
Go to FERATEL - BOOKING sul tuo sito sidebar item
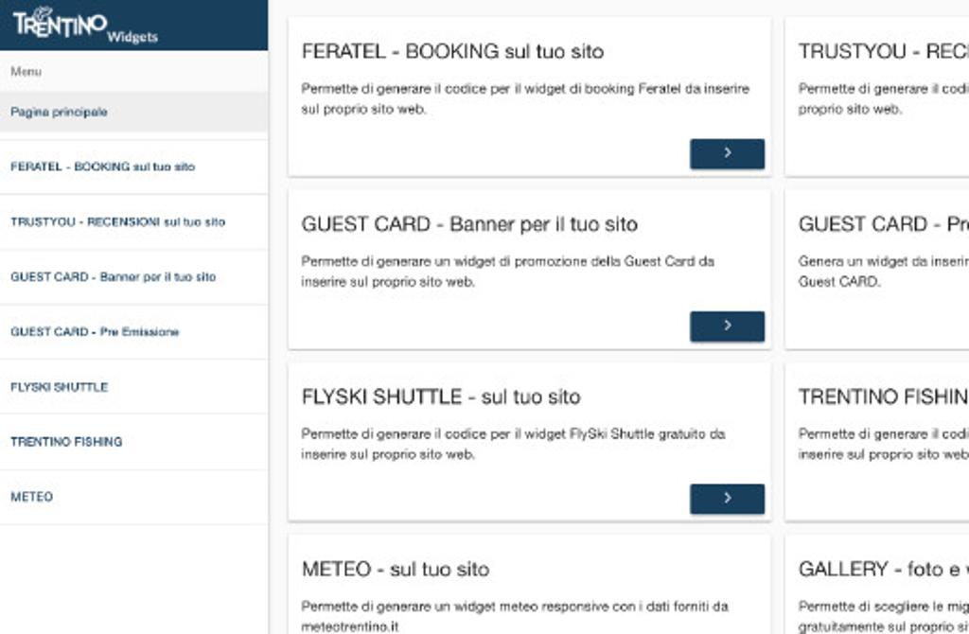coord(133,167)
